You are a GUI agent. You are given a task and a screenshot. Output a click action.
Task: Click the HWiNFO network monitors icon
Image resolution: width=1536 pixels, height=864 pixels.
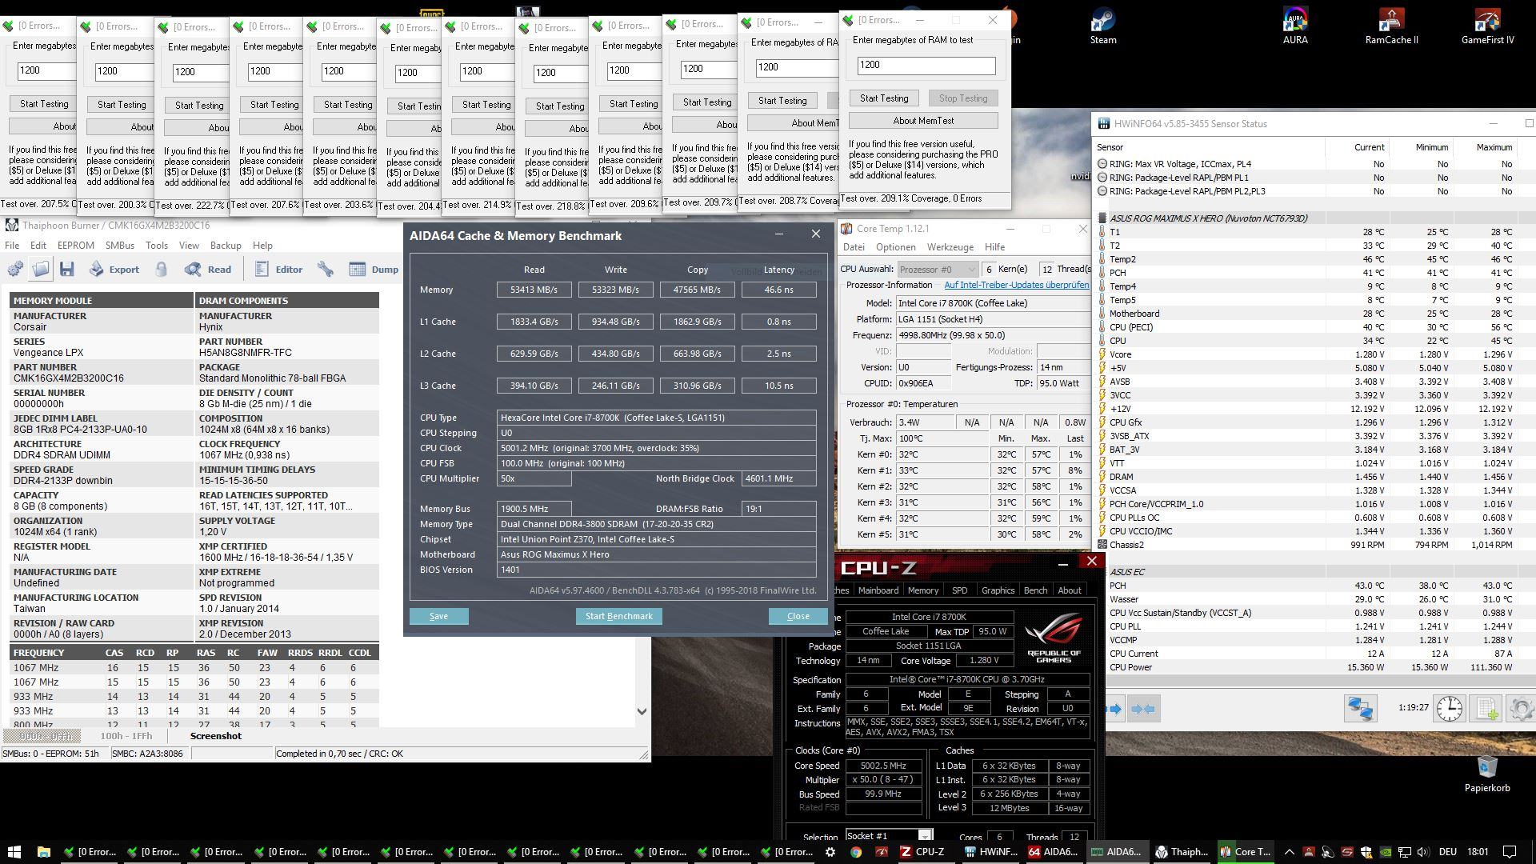tap(1360, 708)
